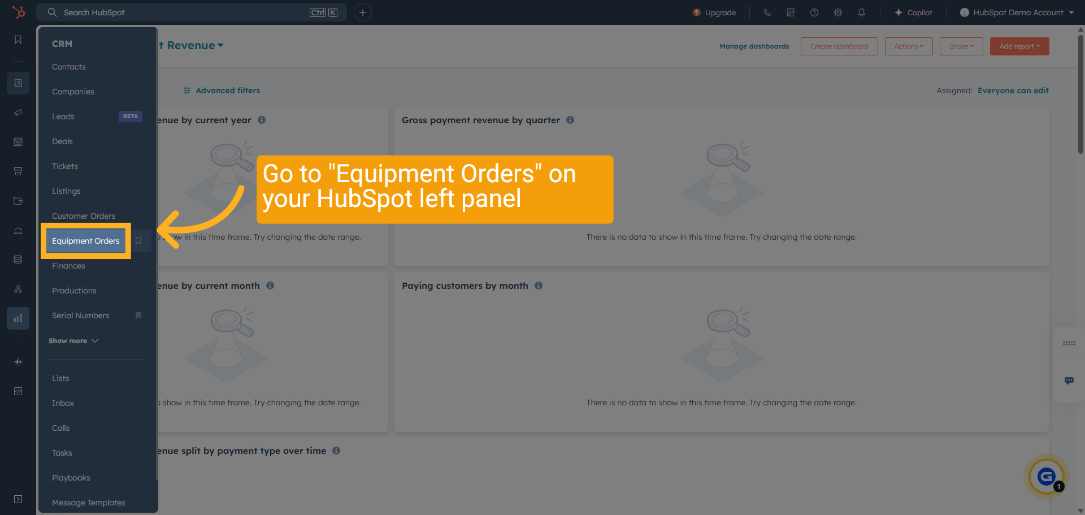Screen dimensions: 1085x515
Task: Open the Marketing megaphone icon
Action: [18, 112]
